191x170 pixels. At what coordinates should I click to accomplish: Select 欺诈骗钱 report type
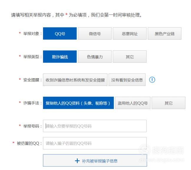pyautogui.click(x=60, y=57)
